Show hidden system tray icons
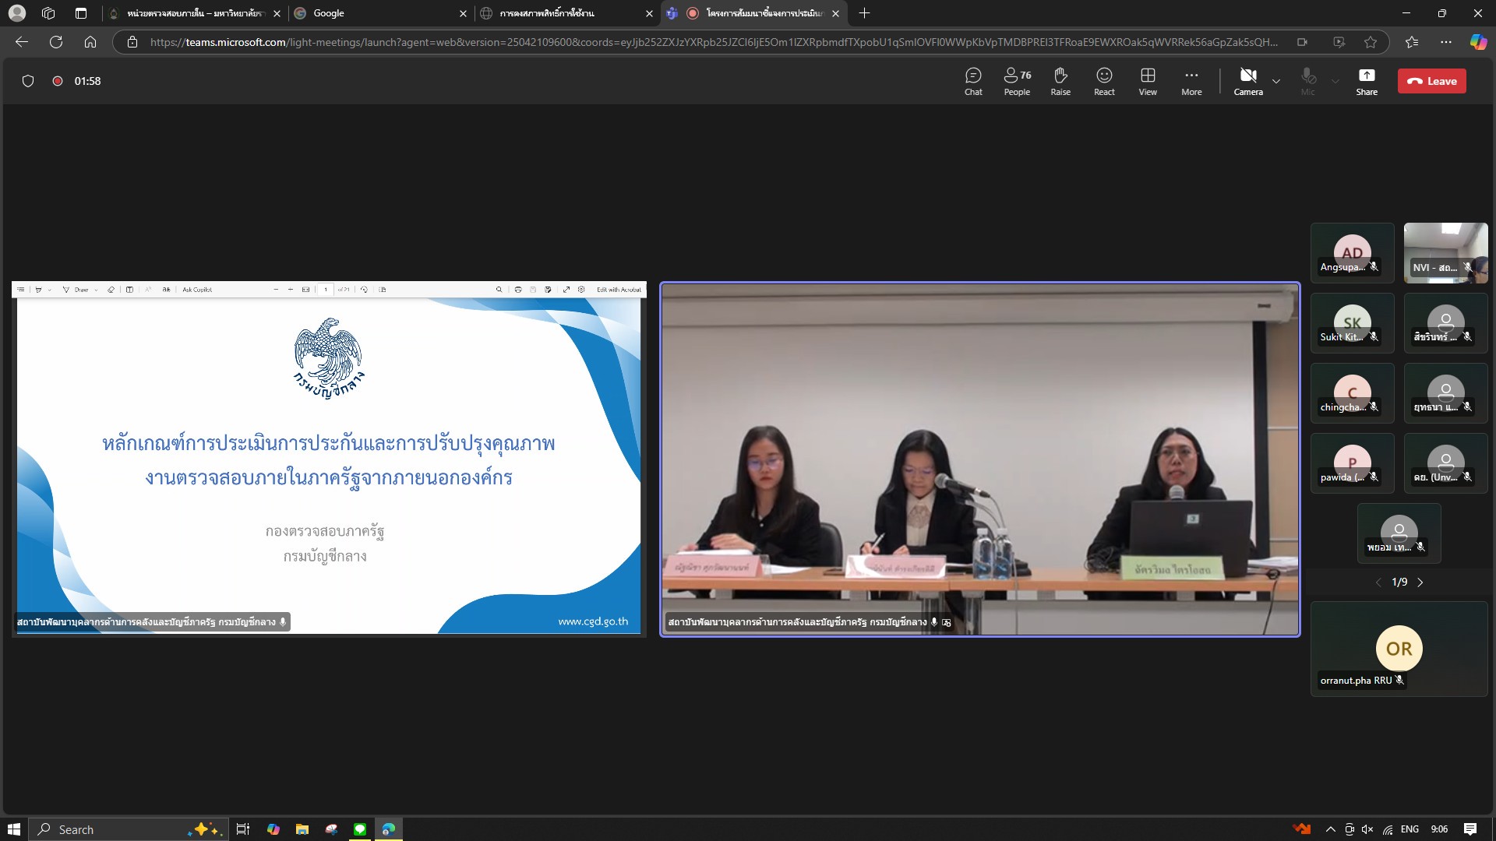This screenshot has width=1496, height=841. tap(1331, 829)
